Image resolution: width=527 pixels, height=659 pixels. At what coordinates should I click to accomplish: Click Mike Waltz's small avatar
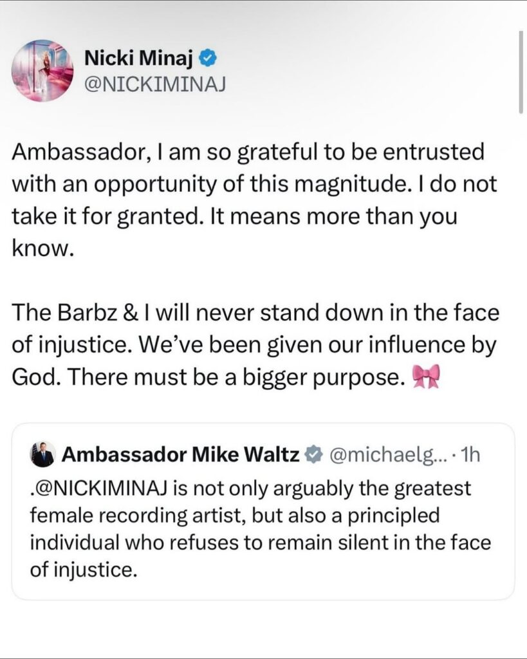(x=43, y=456)
